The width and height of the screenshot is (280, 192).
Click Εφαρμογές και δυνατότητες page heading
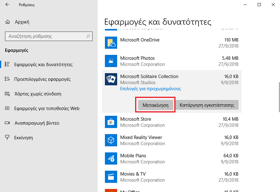(x=158, y=22)
